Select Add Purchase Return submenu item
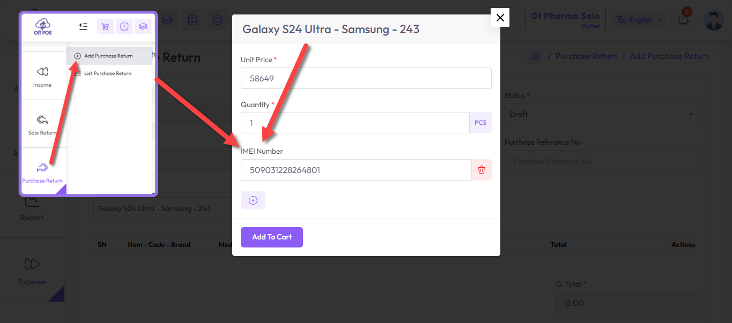Viewport: 732px width, 323px height. (x=108, y=56)
